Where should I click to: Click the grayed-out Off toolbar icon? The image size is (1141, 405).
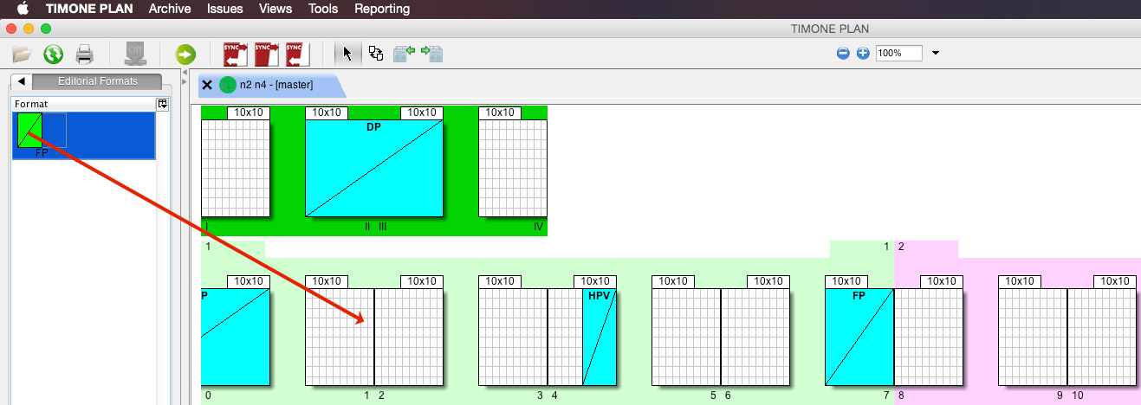point(136,54)
